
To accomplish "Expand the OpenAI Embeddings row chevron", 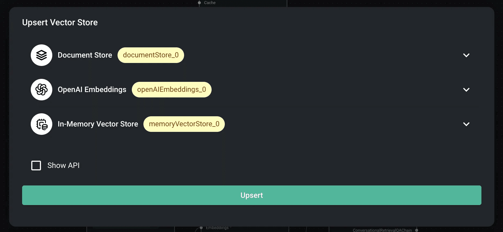I will point(466,90).
